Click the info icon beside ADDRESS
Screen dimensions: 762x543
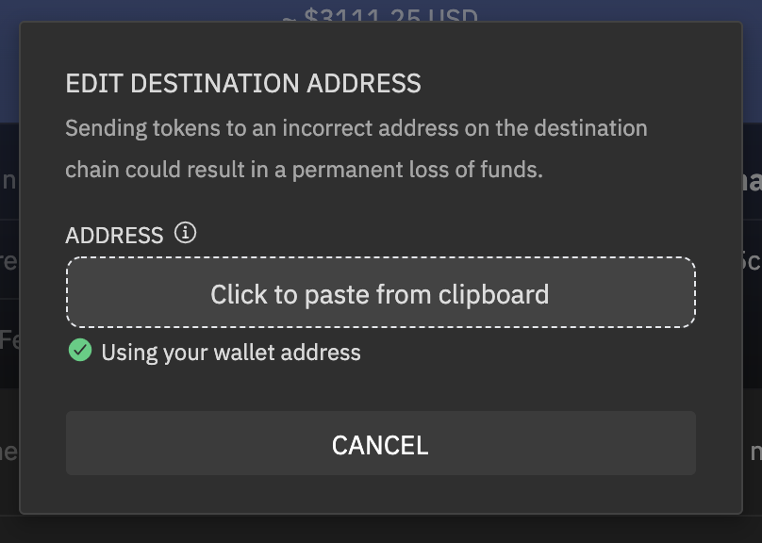point(185,233)
